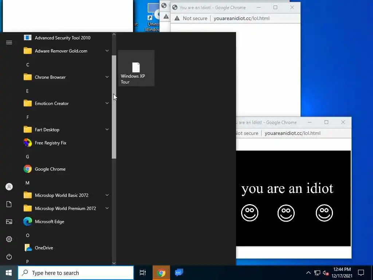The height and width of the screenshot is (280, 373).
Task: Jump to letter C section header
Action: [x=28, y=65]
